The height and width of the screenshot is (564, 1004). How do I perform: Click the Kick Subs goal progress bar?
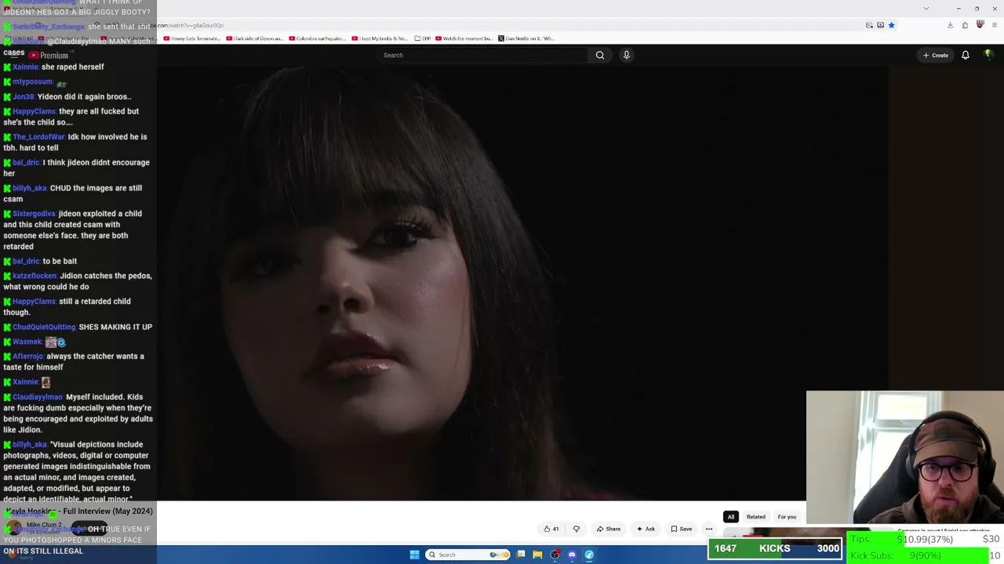click(926, 555)
